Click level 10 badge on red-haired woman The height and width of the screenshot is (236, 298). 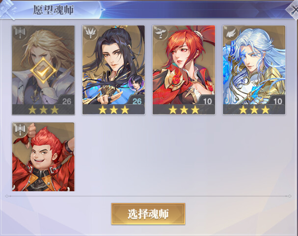coord(207,101)
